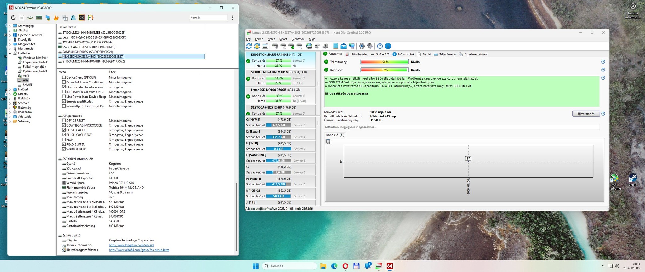Viewport: 645px width, 272px height.
Task: Expand the Számítógép tree node
Action: (x=10, y=26)
